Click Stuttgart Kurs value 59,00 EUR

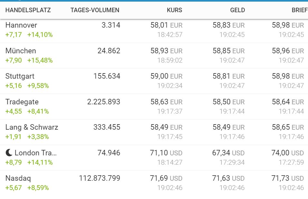tap(166, 76)
